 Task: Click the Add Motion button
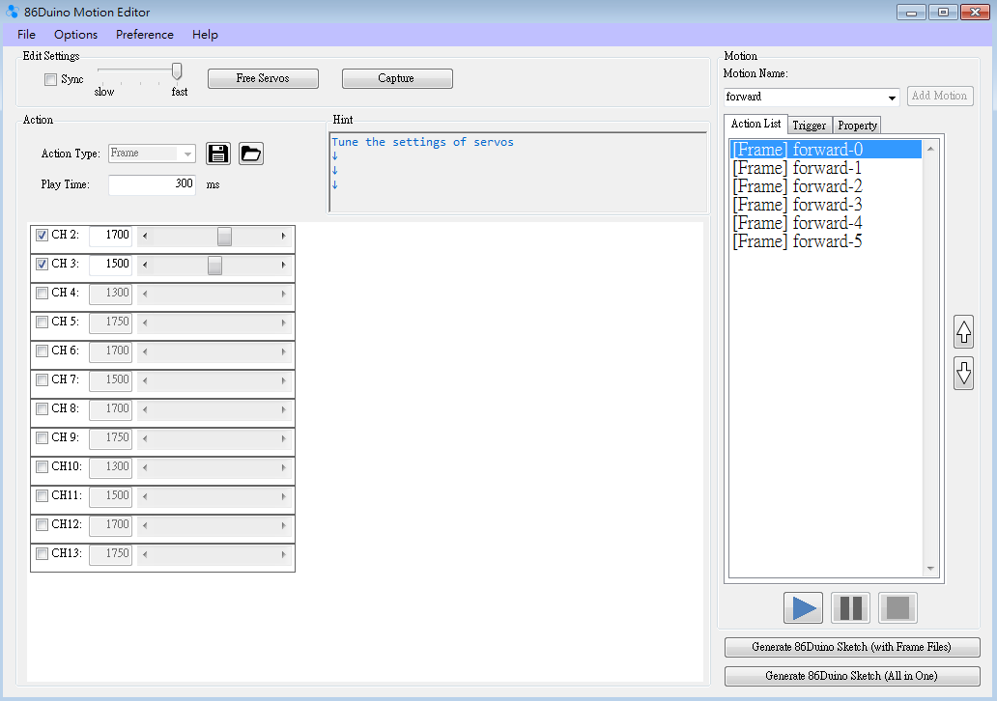pyautogui.click(x=939, y=96)
